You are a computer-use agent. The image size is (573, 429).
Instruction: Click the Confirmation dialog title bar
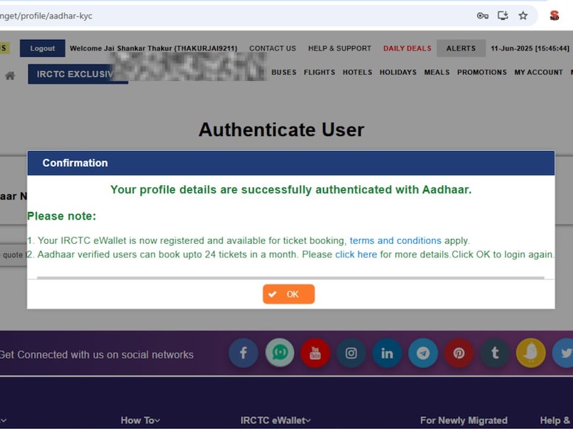[x=291, y=163]
